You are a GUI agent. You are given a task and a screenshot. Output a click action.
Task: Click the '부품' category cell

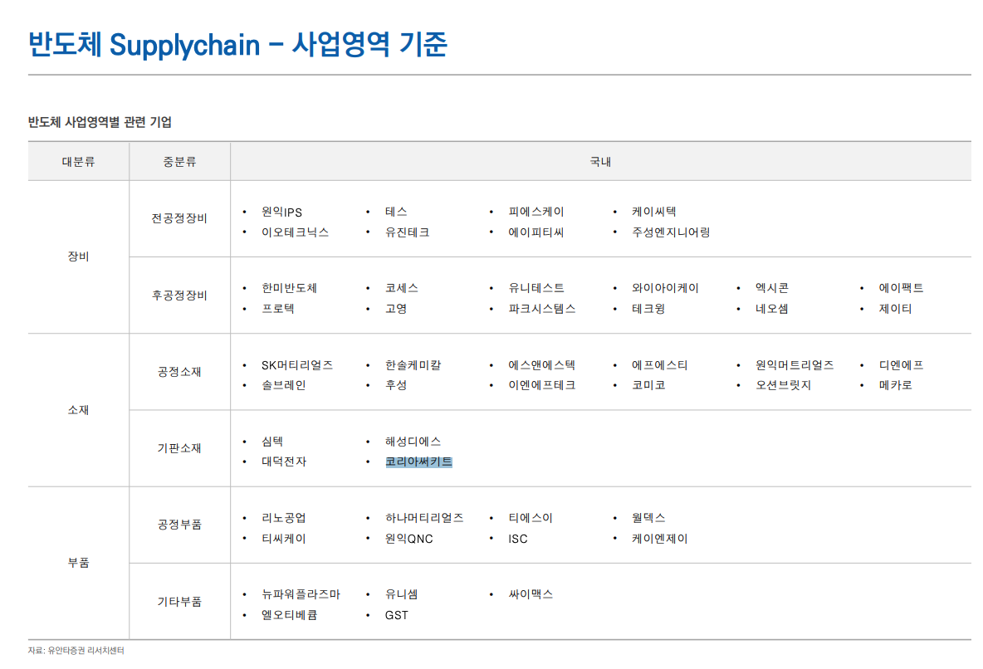click(78, 563)
